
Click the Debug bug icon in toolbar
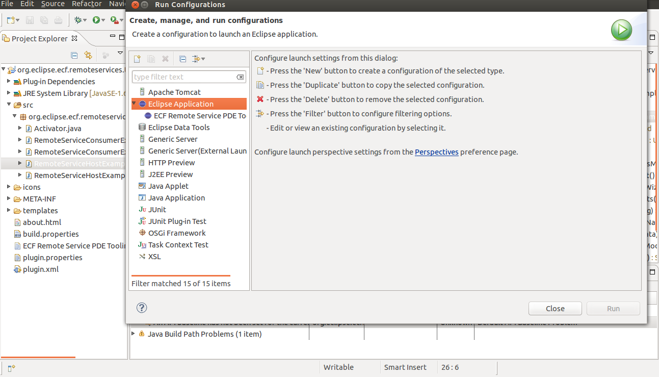tap(77, 20)
